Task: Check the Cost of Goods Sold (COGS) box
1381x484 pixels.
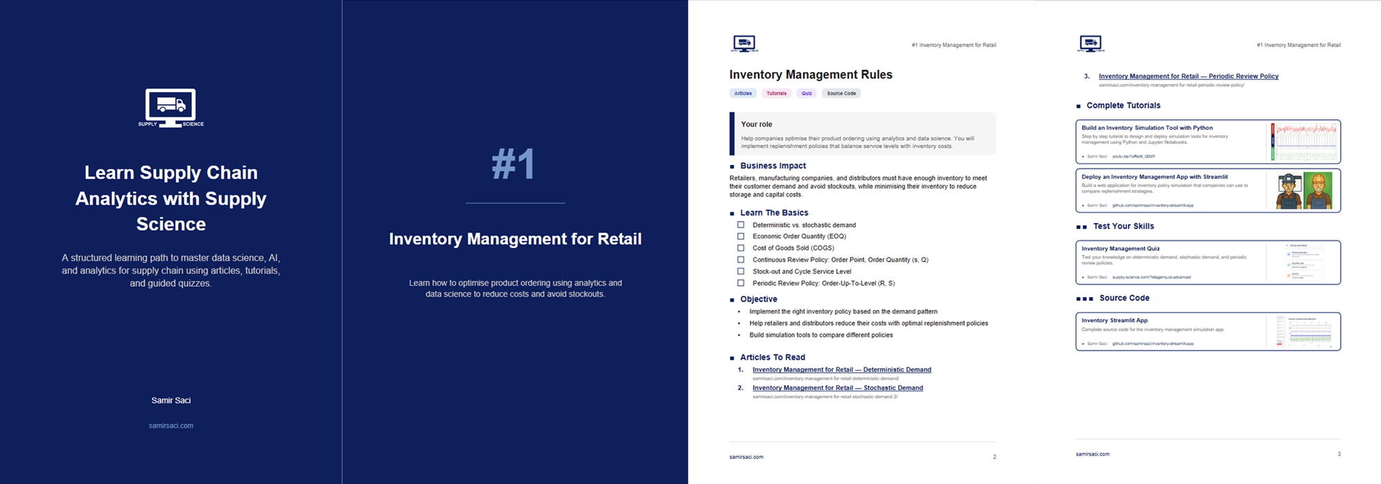Action: [x=741, y=248]
